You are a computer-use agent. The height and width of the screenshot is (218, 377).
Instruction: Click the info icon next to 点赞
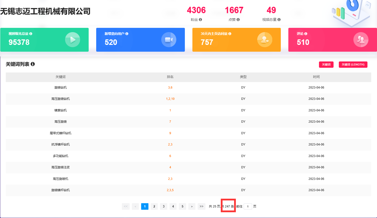[x=238, y=20]
